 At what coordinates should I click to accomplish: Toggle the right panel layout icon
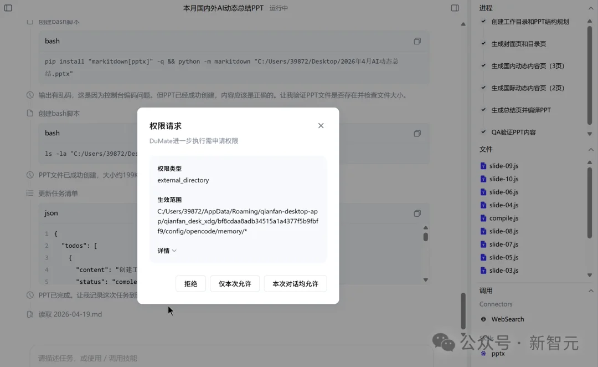click(x=455, y=8)
